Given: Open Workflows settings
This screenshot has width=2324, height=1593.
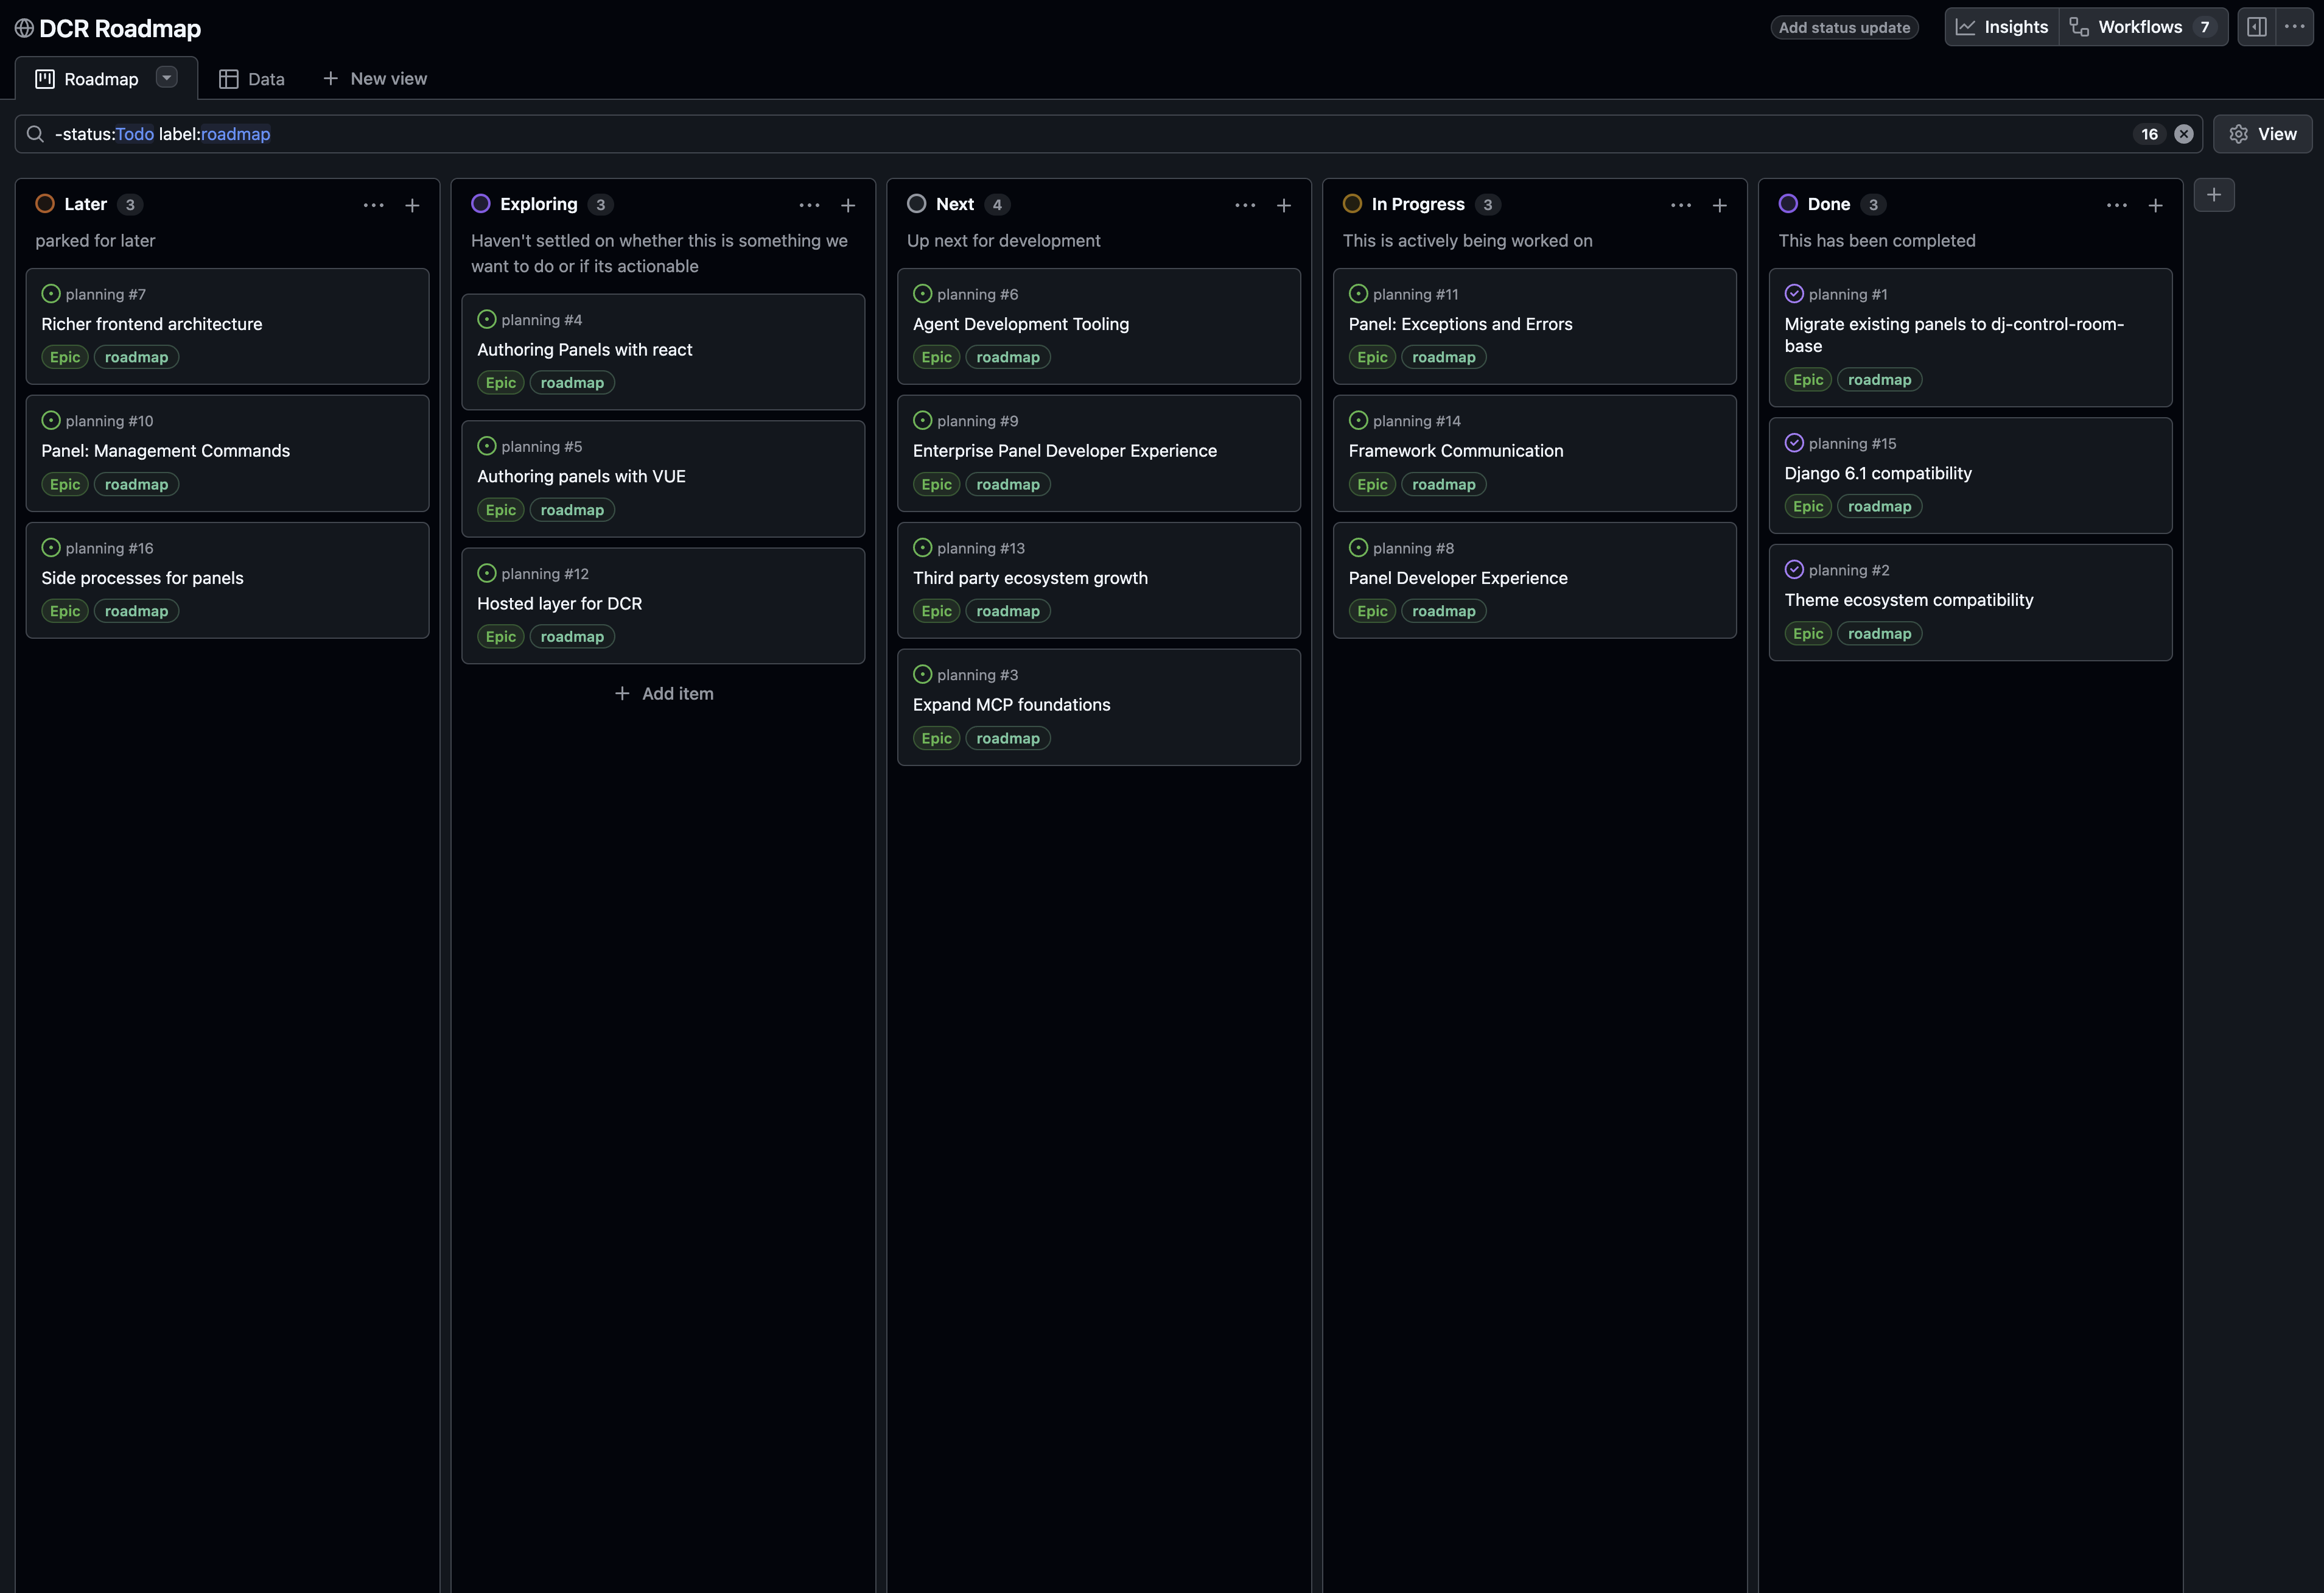Looking at the screenshot, I should (2143, 27).
